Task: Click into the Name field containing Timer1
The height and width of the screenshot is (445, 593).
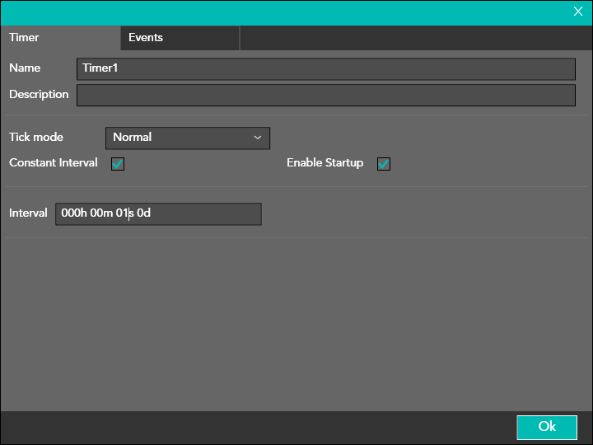Action: (x=325, y=68)
